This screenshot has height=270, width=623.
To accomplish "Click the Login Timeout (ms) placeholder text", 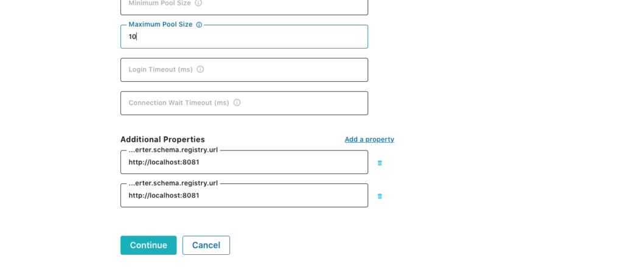I will click(161, 70).
